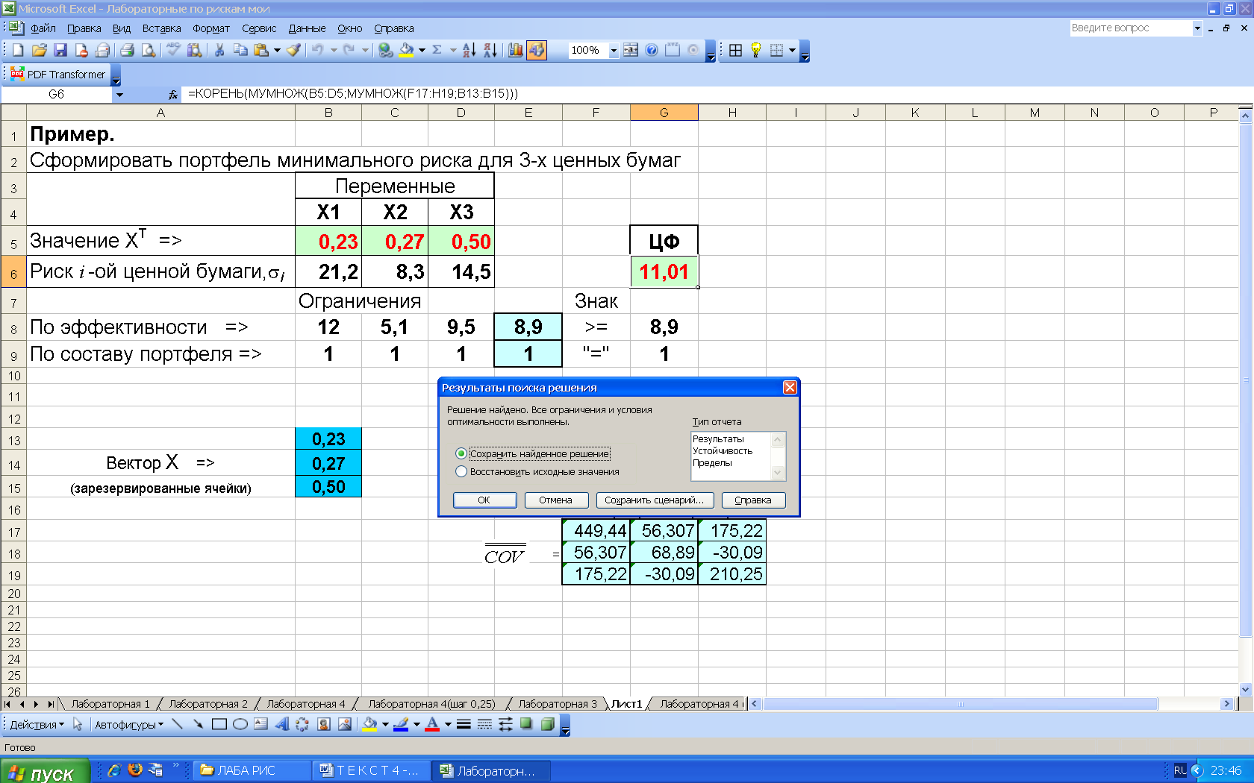
Task: Click the 3-D style cube icon
Action: (547, 724)
